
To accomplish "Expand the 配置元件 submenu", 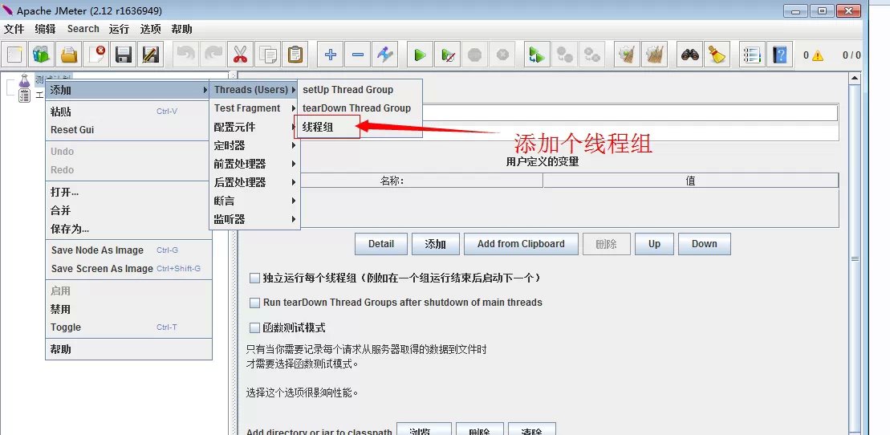I will 254,127.
